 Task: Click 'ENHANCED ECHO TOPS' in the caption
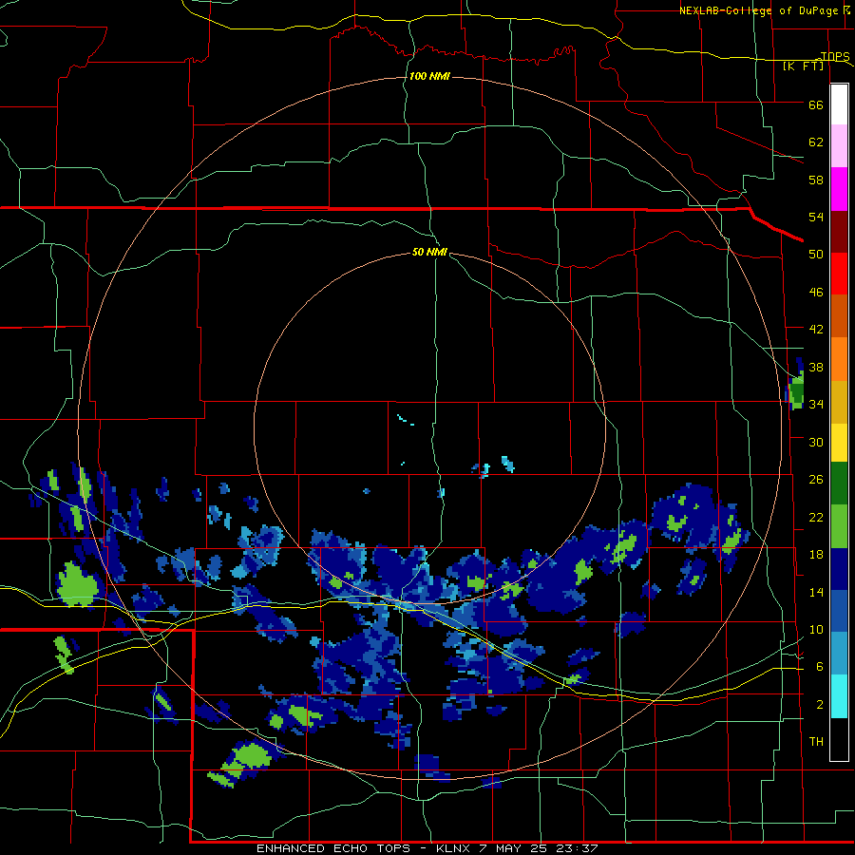(x=333, y=848)
